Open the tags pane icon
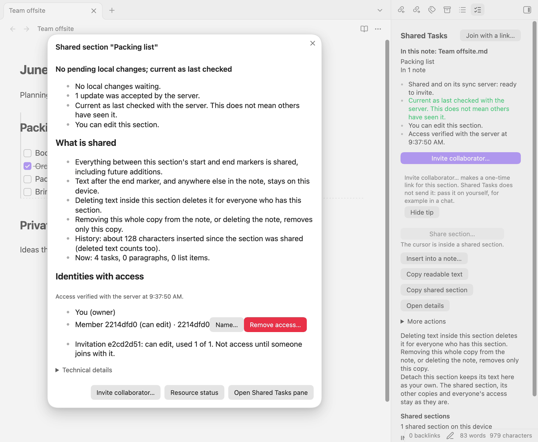 pos(432,10)
